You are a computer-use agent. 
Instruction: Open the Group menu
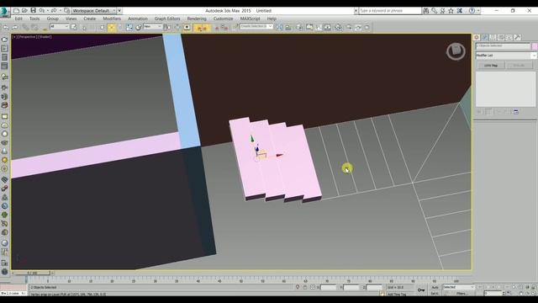52,19
